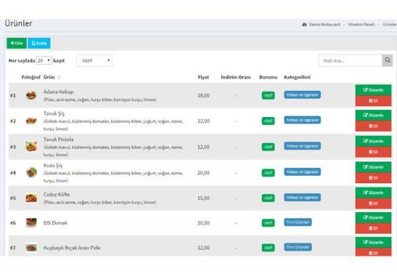Click the Ürün column sort icon

pos(60,77)
